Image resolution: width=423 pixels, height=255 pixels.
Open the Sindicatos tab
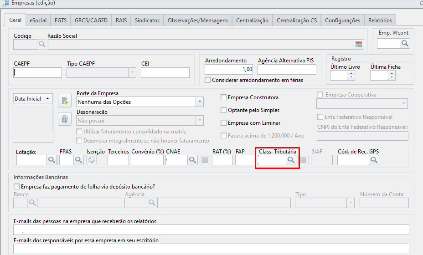pos(147,20)
